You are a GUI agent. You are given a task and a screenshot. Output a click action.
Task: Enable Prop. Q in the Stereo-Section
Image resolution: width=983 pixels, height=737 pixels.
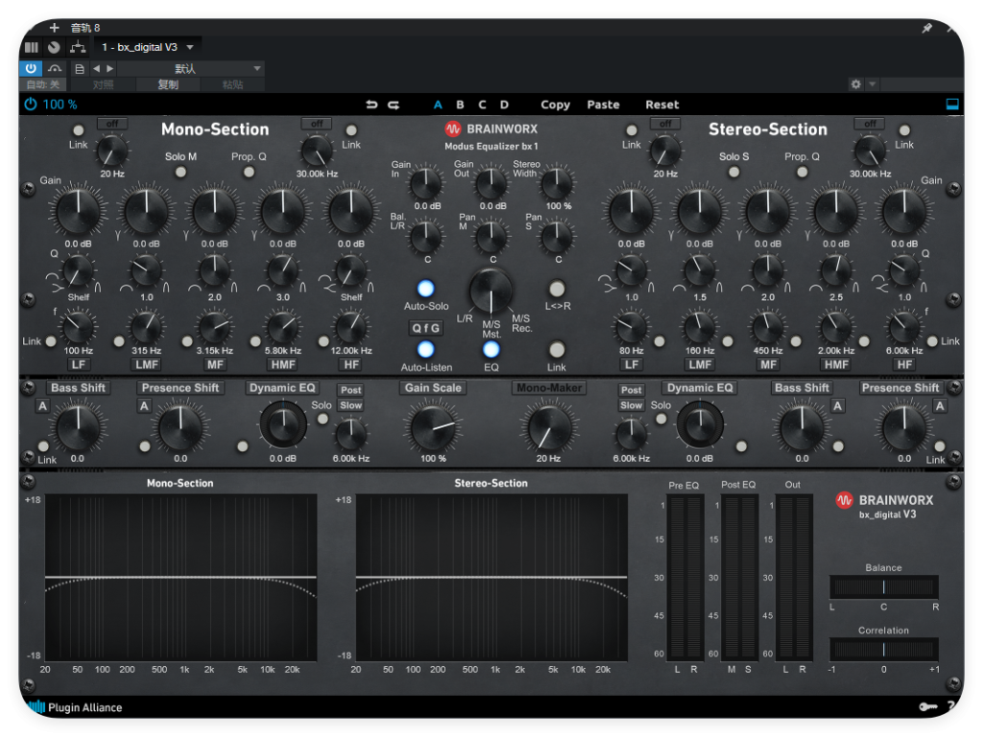point(802,172)
